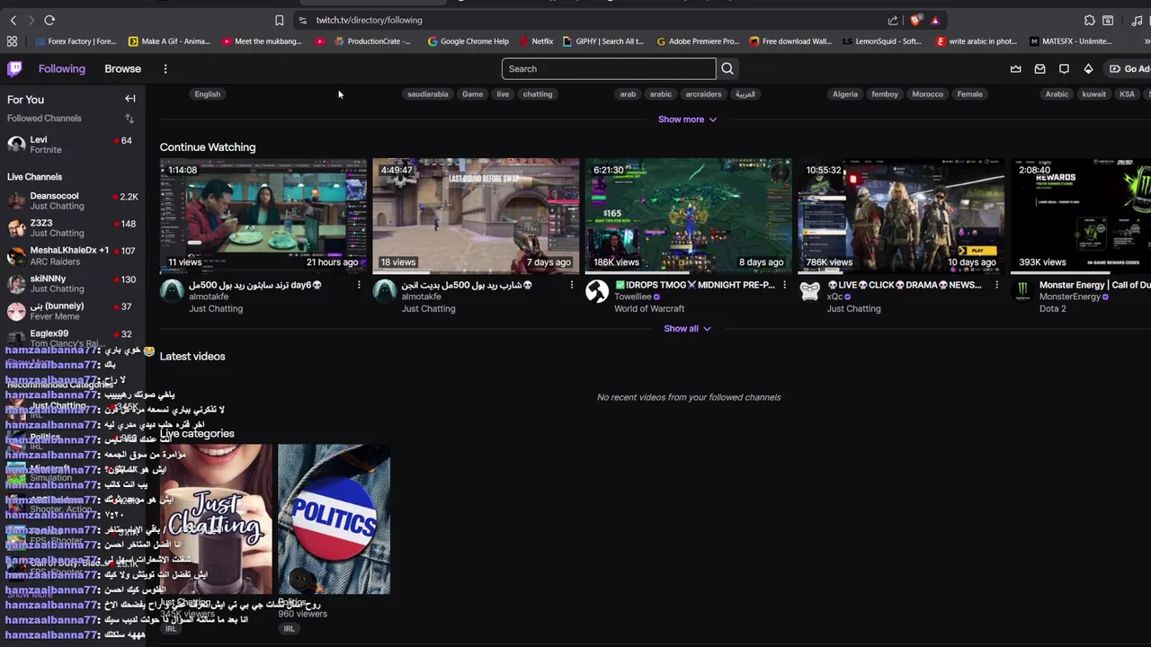Viewport: 1151px width, 647px height.
Task: Open the Dota 2 category link
Action: point(1052,308)
